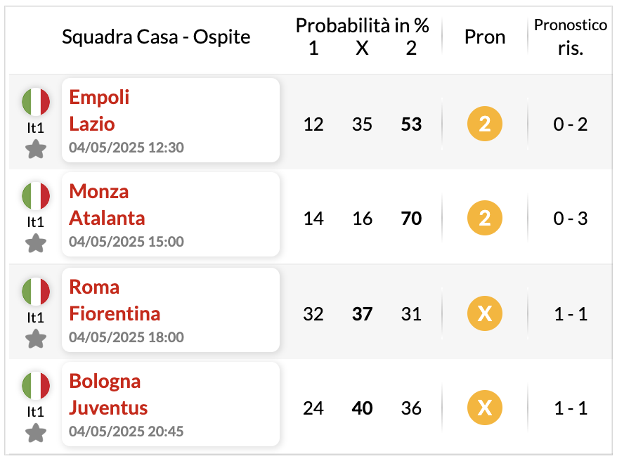617x461 pixels.
Task: Click the Pron column header
Action: pyautogui.click(x=485, y=37)
